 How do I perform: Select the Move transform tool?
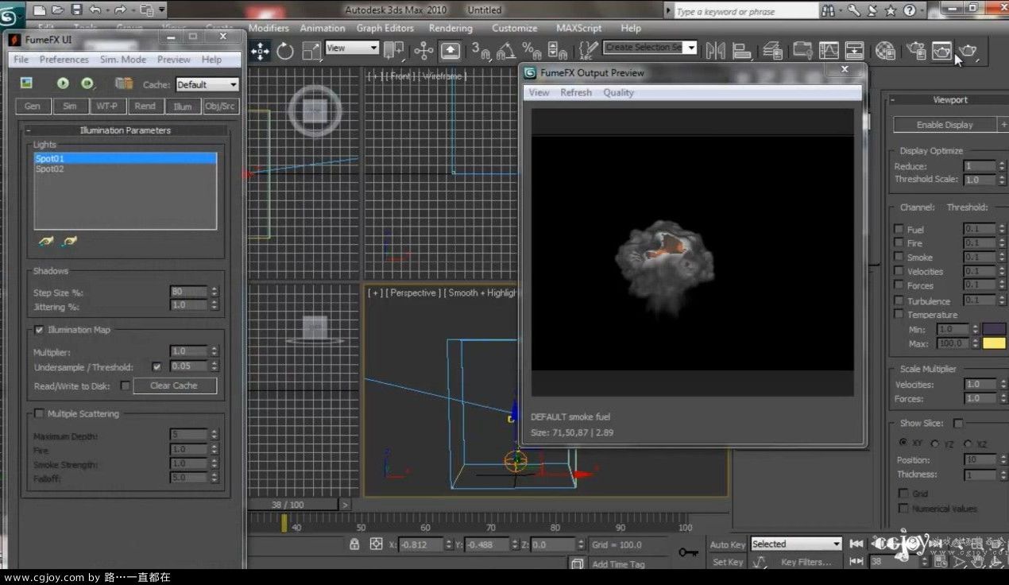(x=260, y=52)
